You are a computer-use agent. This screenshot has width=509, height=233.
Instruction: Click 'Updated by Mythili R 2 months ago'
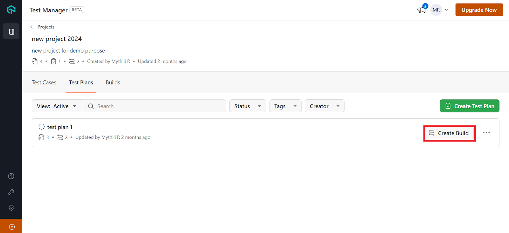(113, 137)
